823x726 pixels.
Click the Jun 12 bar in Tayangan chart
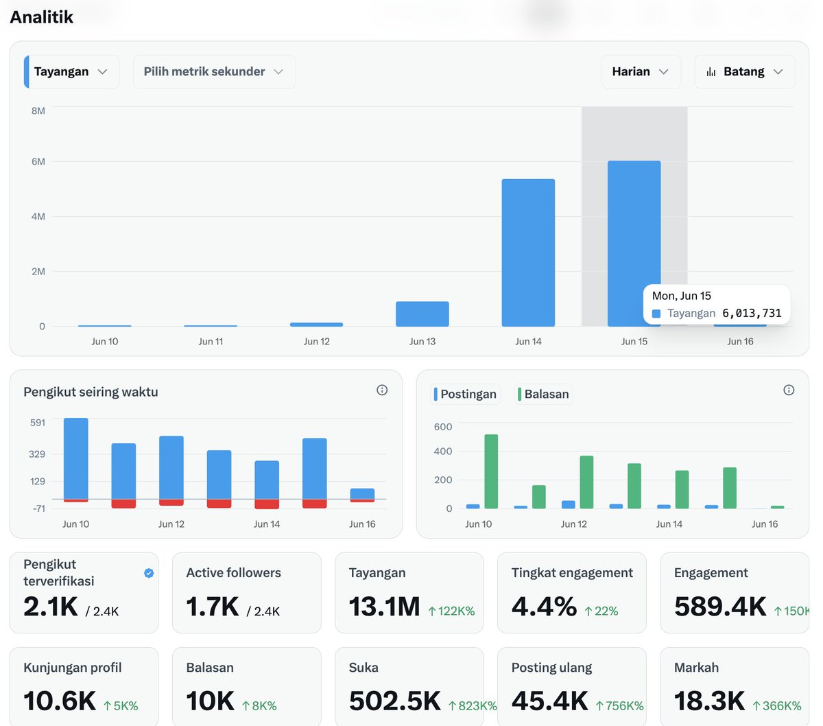(x=316, y=325)
